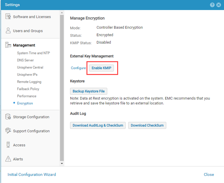
Task: Click the sidebar scroll down arrow
Action: [x=62, y=164]
